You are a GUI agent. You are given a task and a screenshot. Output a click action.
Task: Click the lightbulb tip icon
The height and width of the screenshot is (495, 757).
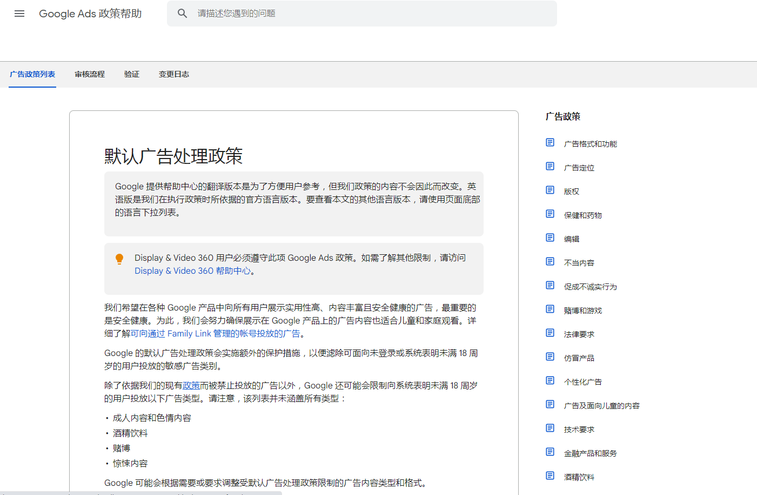[x=119, y=259]
